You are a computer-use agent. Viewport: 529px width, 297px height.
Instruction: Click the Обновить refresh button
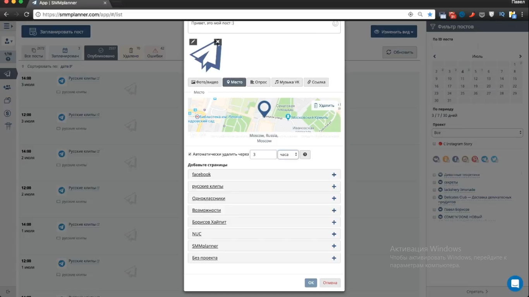click(400, 52)
